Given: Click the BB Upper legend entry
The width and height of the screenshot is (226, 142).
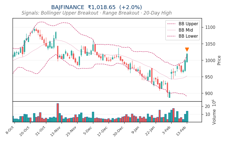Looking at the screenshot, I should coord(183,24).
